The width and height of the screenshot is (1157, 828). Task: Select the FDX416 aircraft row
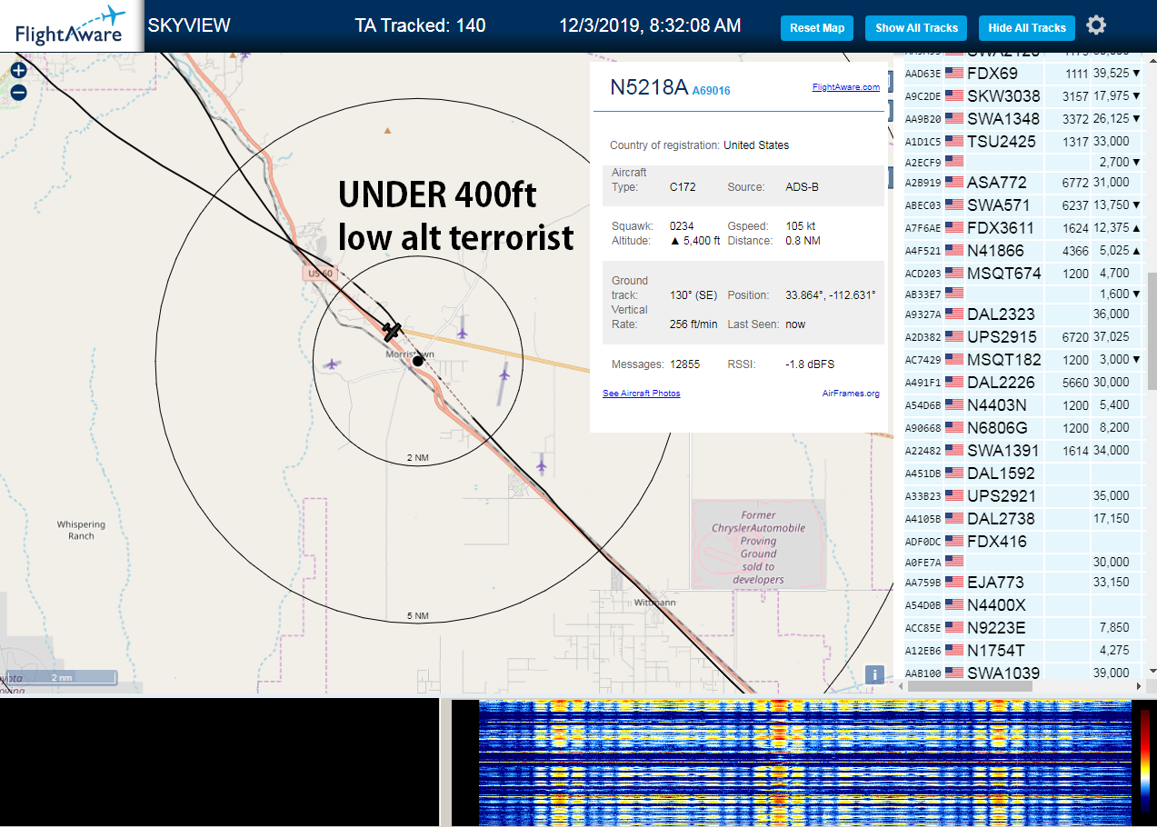tap(1023, 542)
